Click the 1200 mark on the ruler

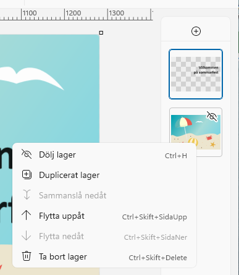73,14
